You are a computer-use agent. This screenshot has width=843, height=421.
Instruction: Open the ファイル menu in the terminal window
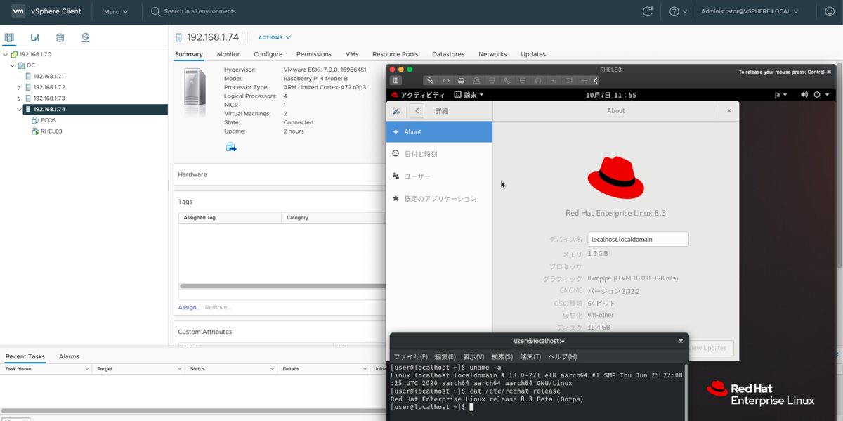(412, 356)
